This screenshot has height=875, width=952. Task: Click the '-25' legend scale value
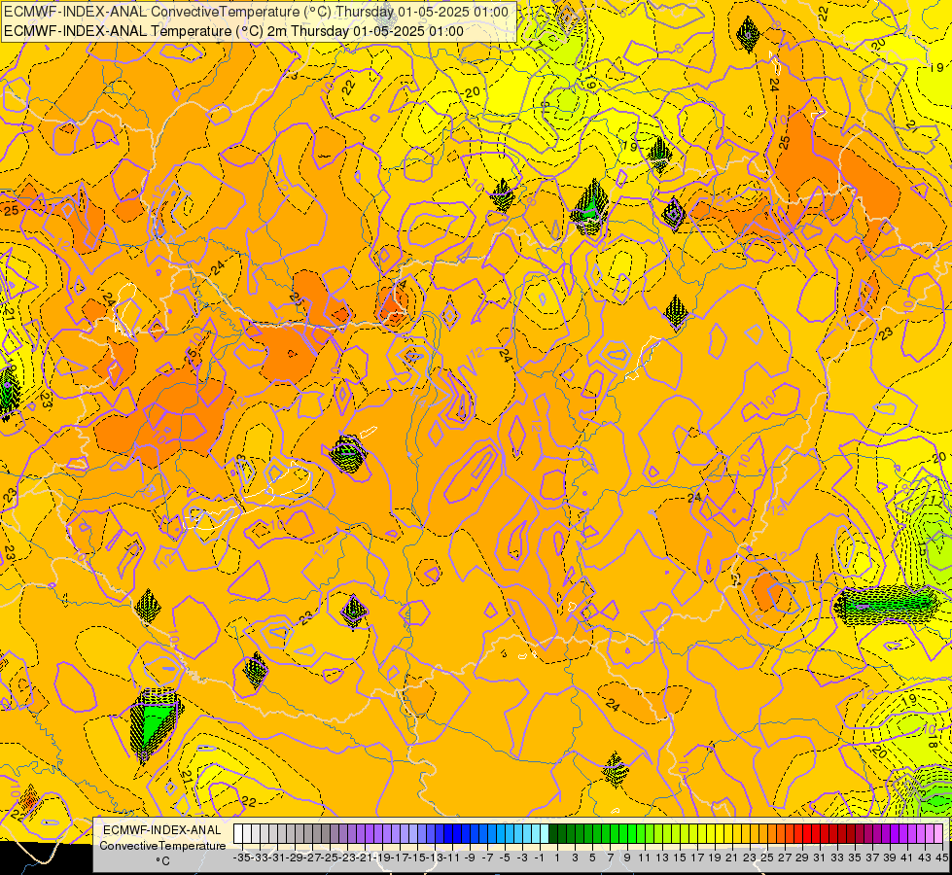point(330,858)
